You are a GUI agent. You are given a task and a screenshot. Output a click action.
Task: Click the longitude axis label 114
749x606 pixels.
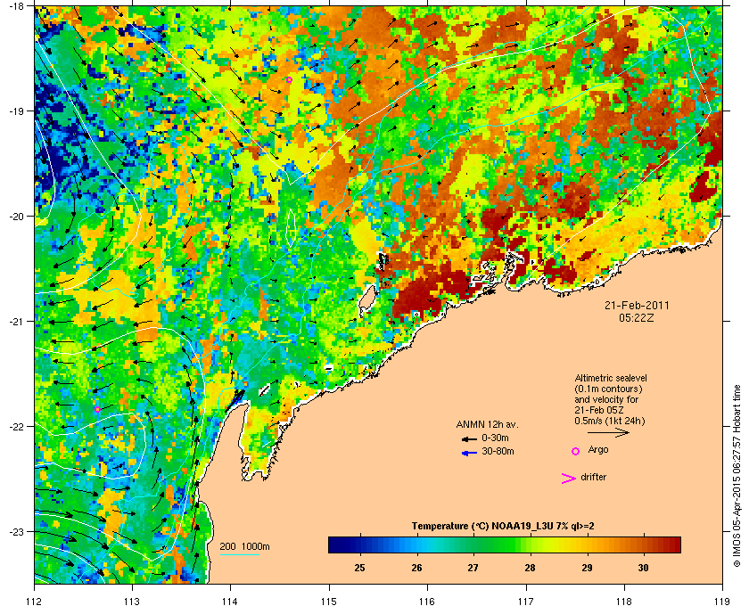tap(230, 601)
